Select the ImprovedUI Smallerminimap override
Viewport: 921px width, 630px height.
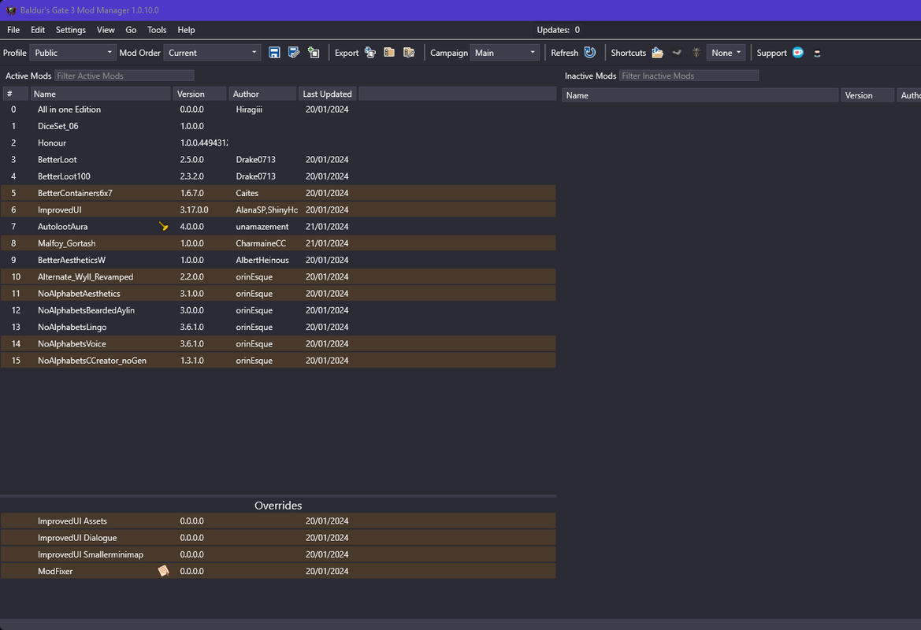click(278, 554)
